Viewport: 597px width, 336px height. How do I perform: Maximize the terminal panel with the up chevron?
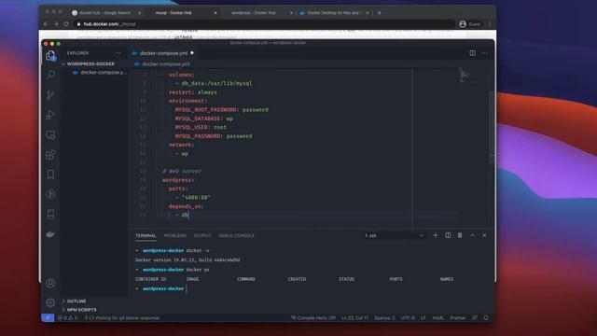[x=472, y=235]
